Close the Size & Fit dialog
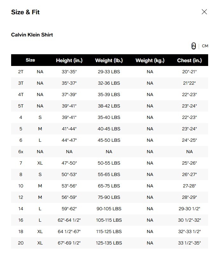Viewport: 218px width, 261px height. tap(204, 12)
